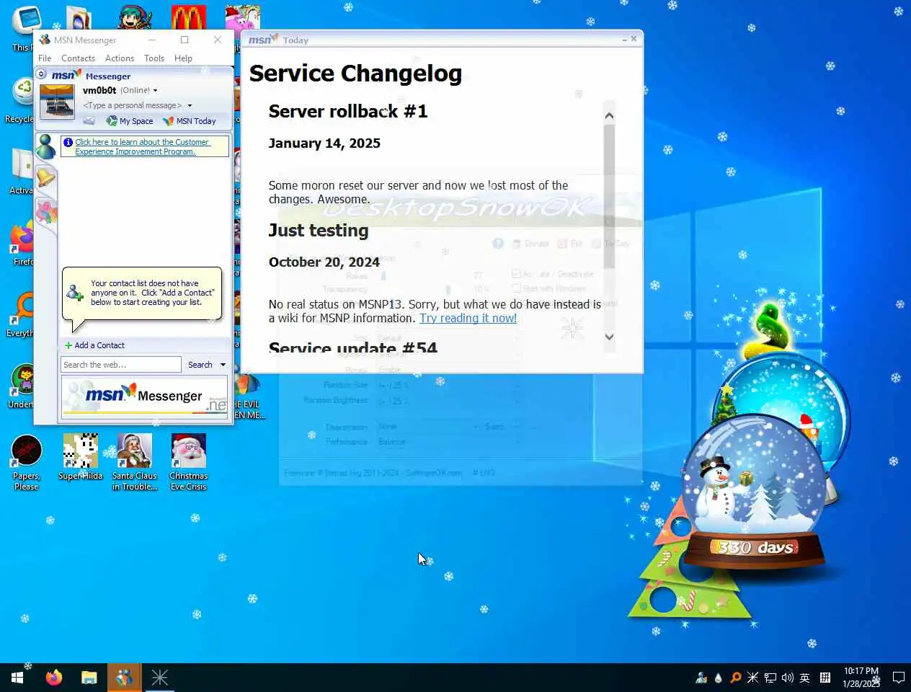The width and height of the screenshot is (911, 692).
Task: Open the Help menu in MSN Messenger
Action: 183,58
